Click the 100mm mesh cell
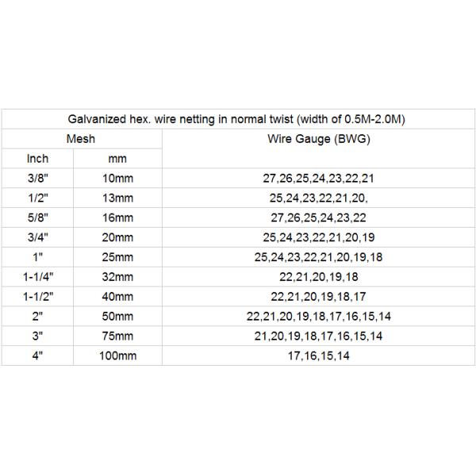Image resolution: width=476 pixels, height=476 pixels. click(117, 356)
